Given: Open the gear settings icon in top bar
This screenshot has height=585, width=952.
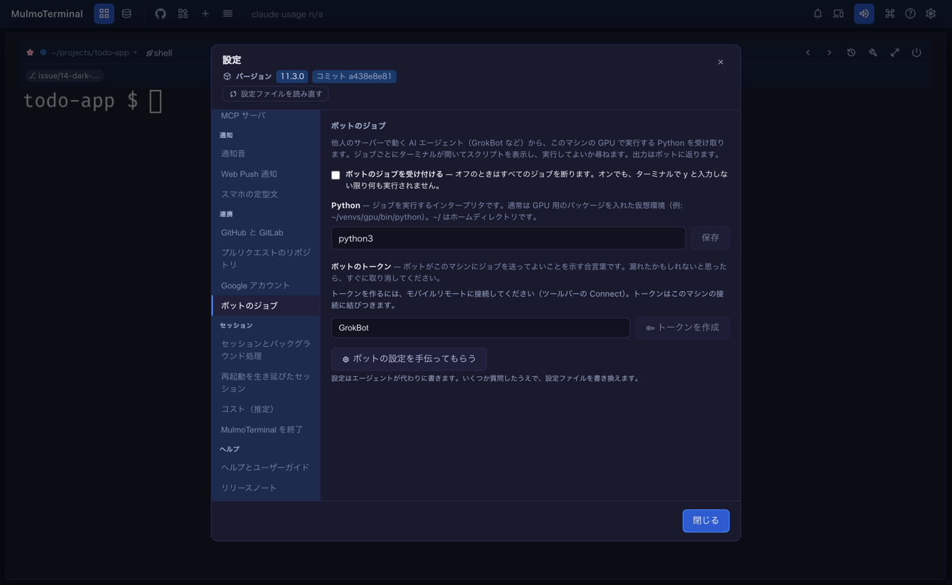Looking at the screenshot, I should pos(931,14).
